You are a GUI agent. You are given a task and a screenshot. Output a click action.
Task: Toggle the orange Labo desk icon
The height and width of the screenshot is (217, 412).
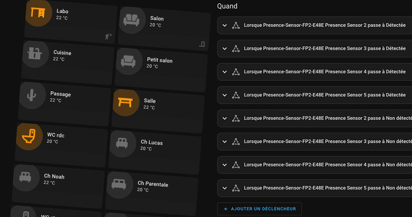pyautogui.click(x=39, y=12)
